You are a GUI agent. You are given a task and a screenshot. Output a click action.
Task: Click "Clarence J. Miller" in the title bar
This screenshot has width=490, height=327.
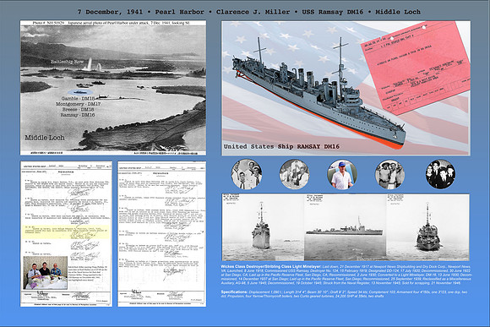tap(253, 12)
